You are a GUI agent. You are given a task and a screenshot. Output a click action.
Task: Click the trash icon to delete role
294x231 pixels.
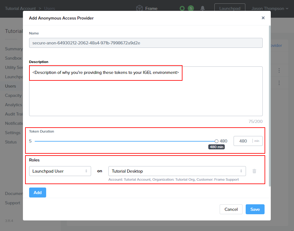point(254,171)
